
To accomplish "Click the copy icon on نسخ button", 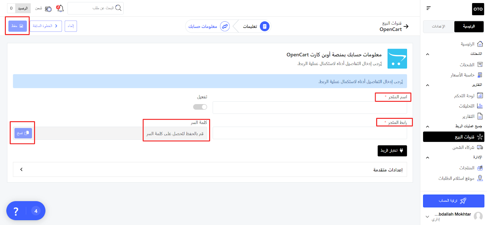I will pos(27,133).
